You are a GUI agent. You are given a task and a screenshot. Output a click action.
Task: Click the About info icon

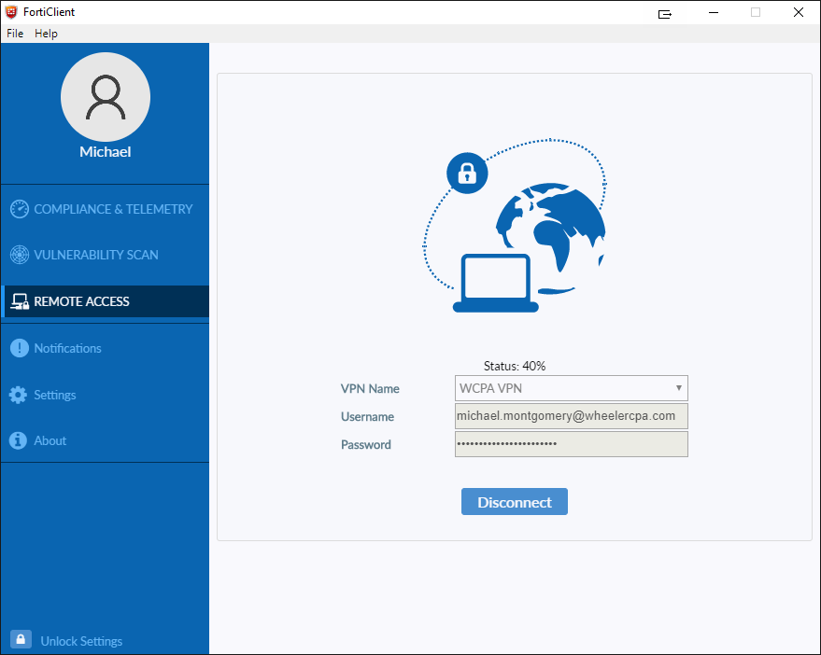point(18,440)
